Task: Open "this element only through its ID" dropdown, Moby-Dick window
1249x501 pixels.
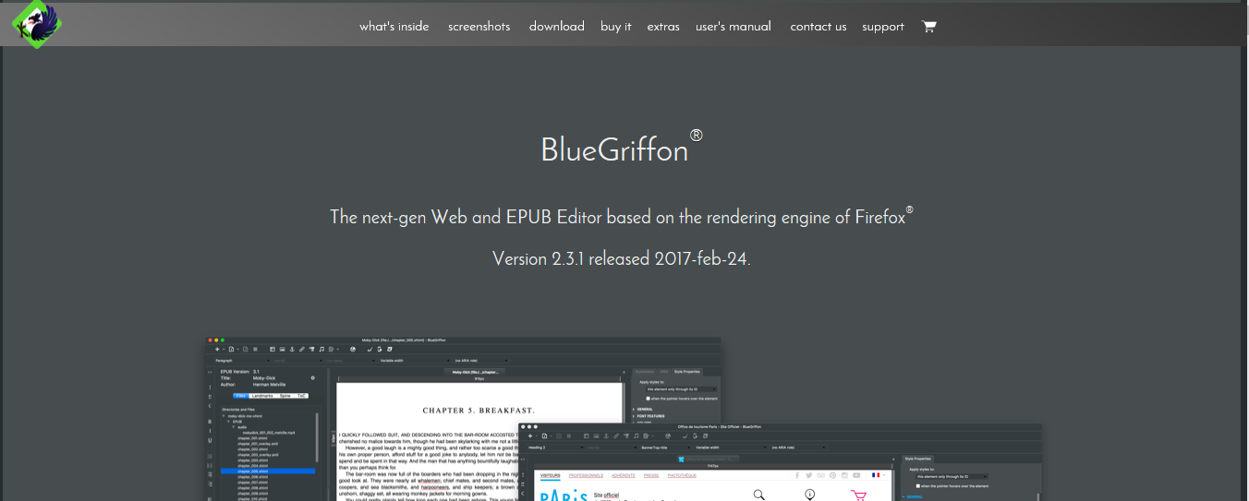Action: pos(681,389)
